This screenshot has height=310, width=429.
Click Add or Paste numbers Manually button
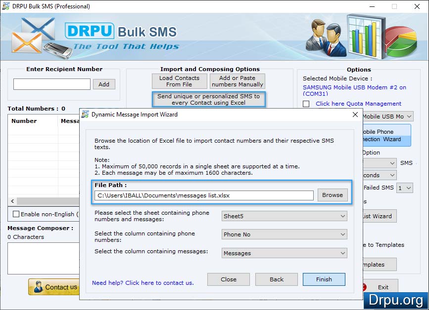coord(238,81)
